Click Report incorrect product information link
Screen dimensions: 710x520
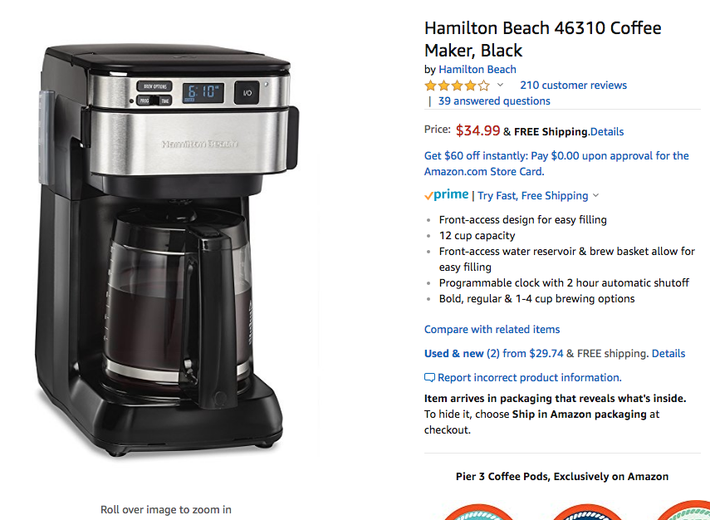click(x=529, y=378)
